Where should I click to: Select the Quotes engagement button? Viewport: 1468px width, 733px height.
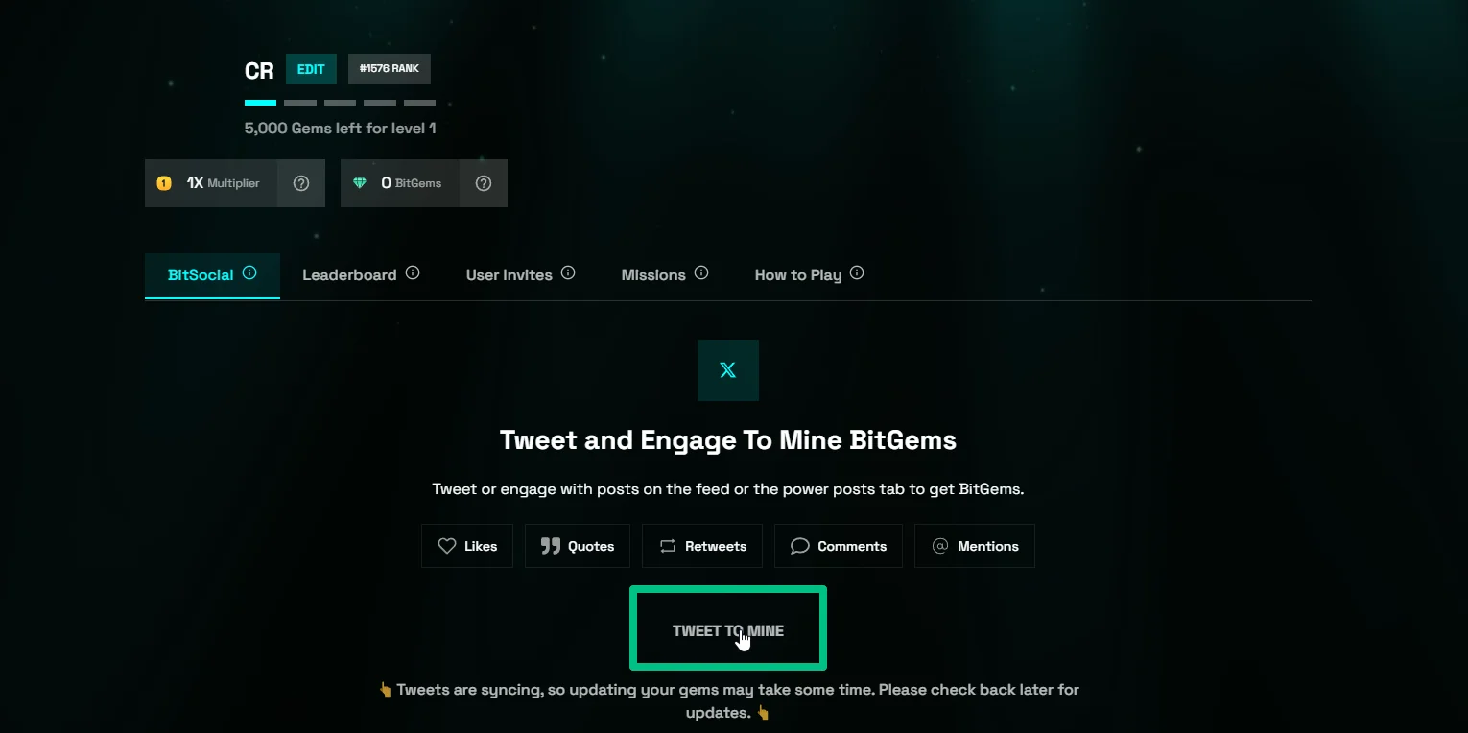[x=578, y=546]
